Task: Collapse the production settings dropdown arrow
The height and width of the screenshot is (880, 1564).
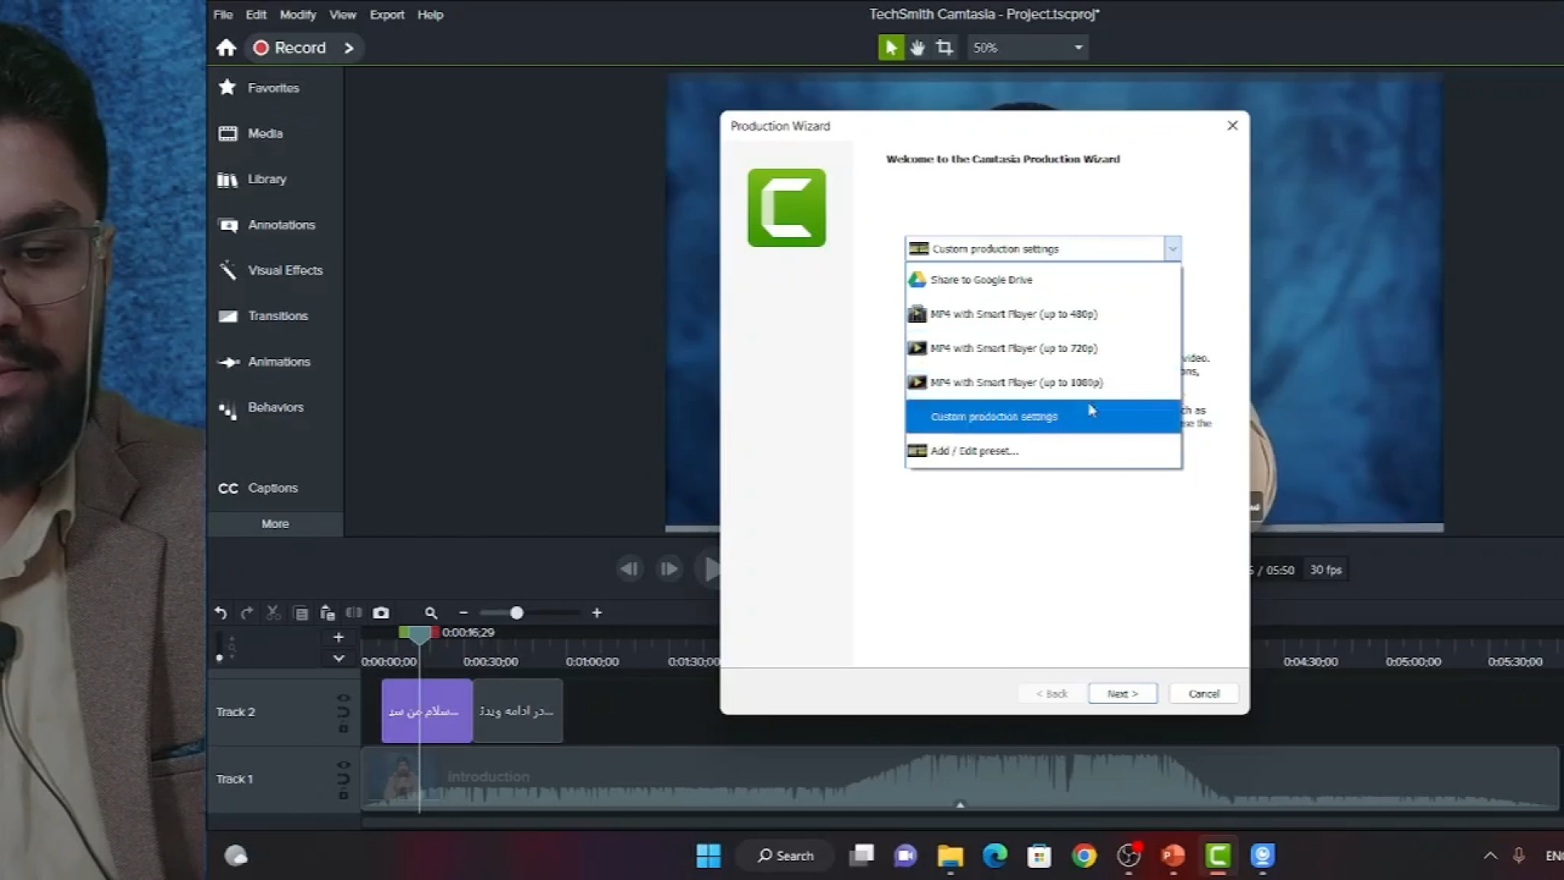Action: click(1172, 249)
